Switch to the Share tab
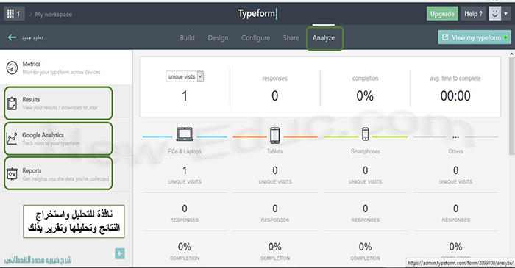Viewport: 515px width, 268px height. [291, 38]
